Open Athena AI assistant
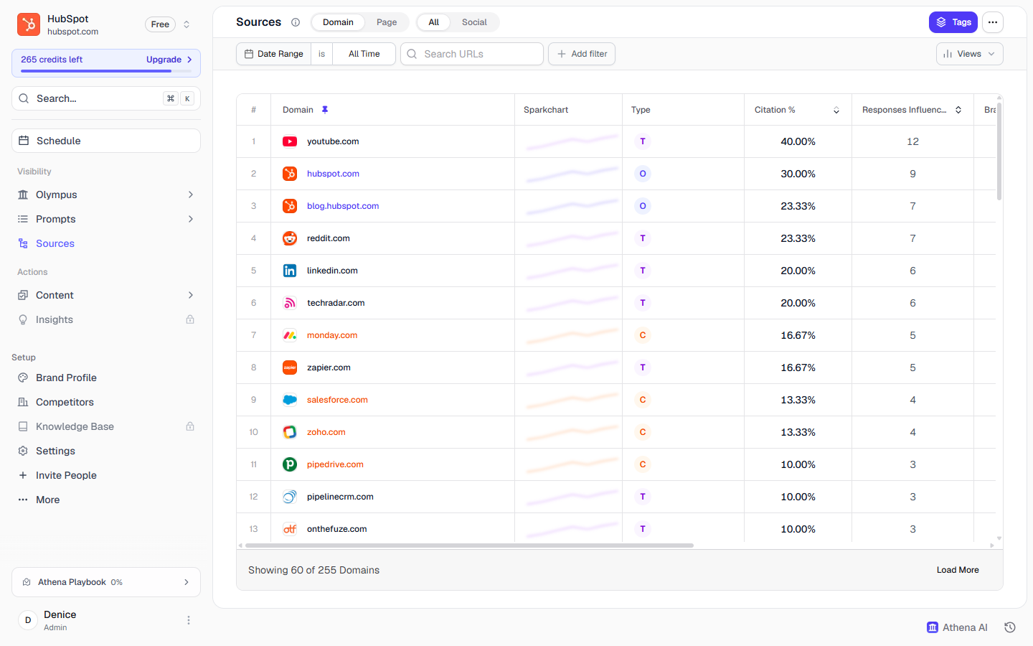The image size is (1033, 646). click(x=957, y=627)
